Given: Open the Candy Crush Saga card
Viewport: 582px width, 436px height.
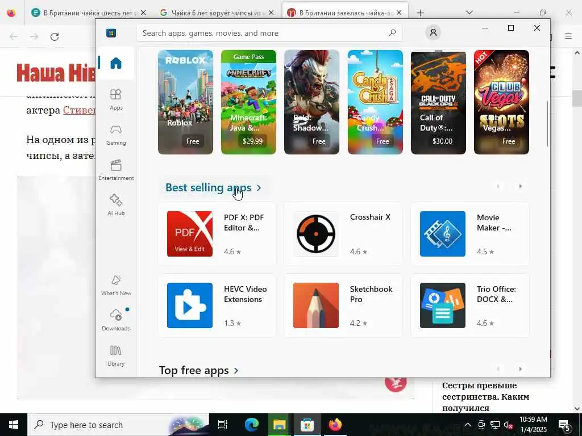Looking at the screenshot, I should [x=375, y=102].
